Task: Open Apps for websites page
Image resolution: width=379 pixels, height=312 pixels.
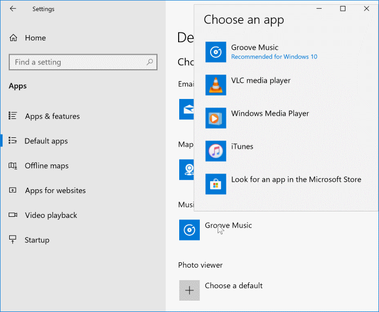Action: click(x=55, y=190)
